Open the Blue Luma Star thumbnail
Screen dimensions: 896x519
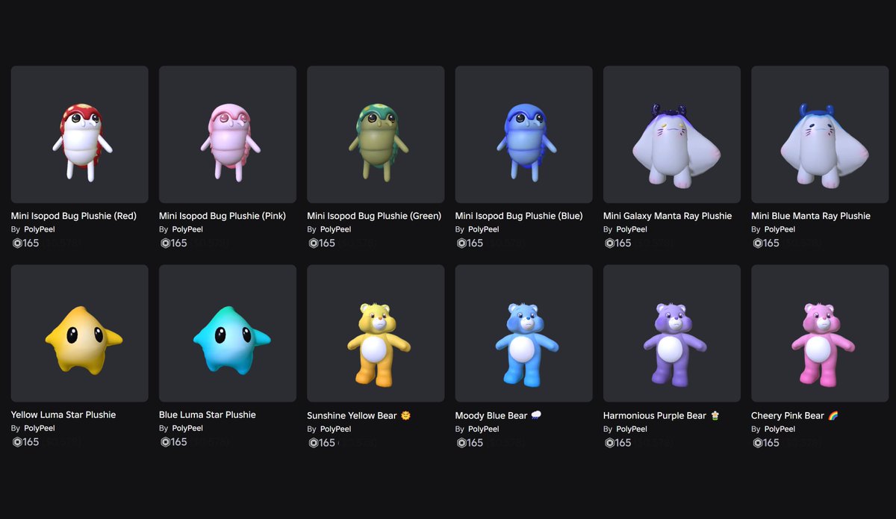click(x=228, y=333)
